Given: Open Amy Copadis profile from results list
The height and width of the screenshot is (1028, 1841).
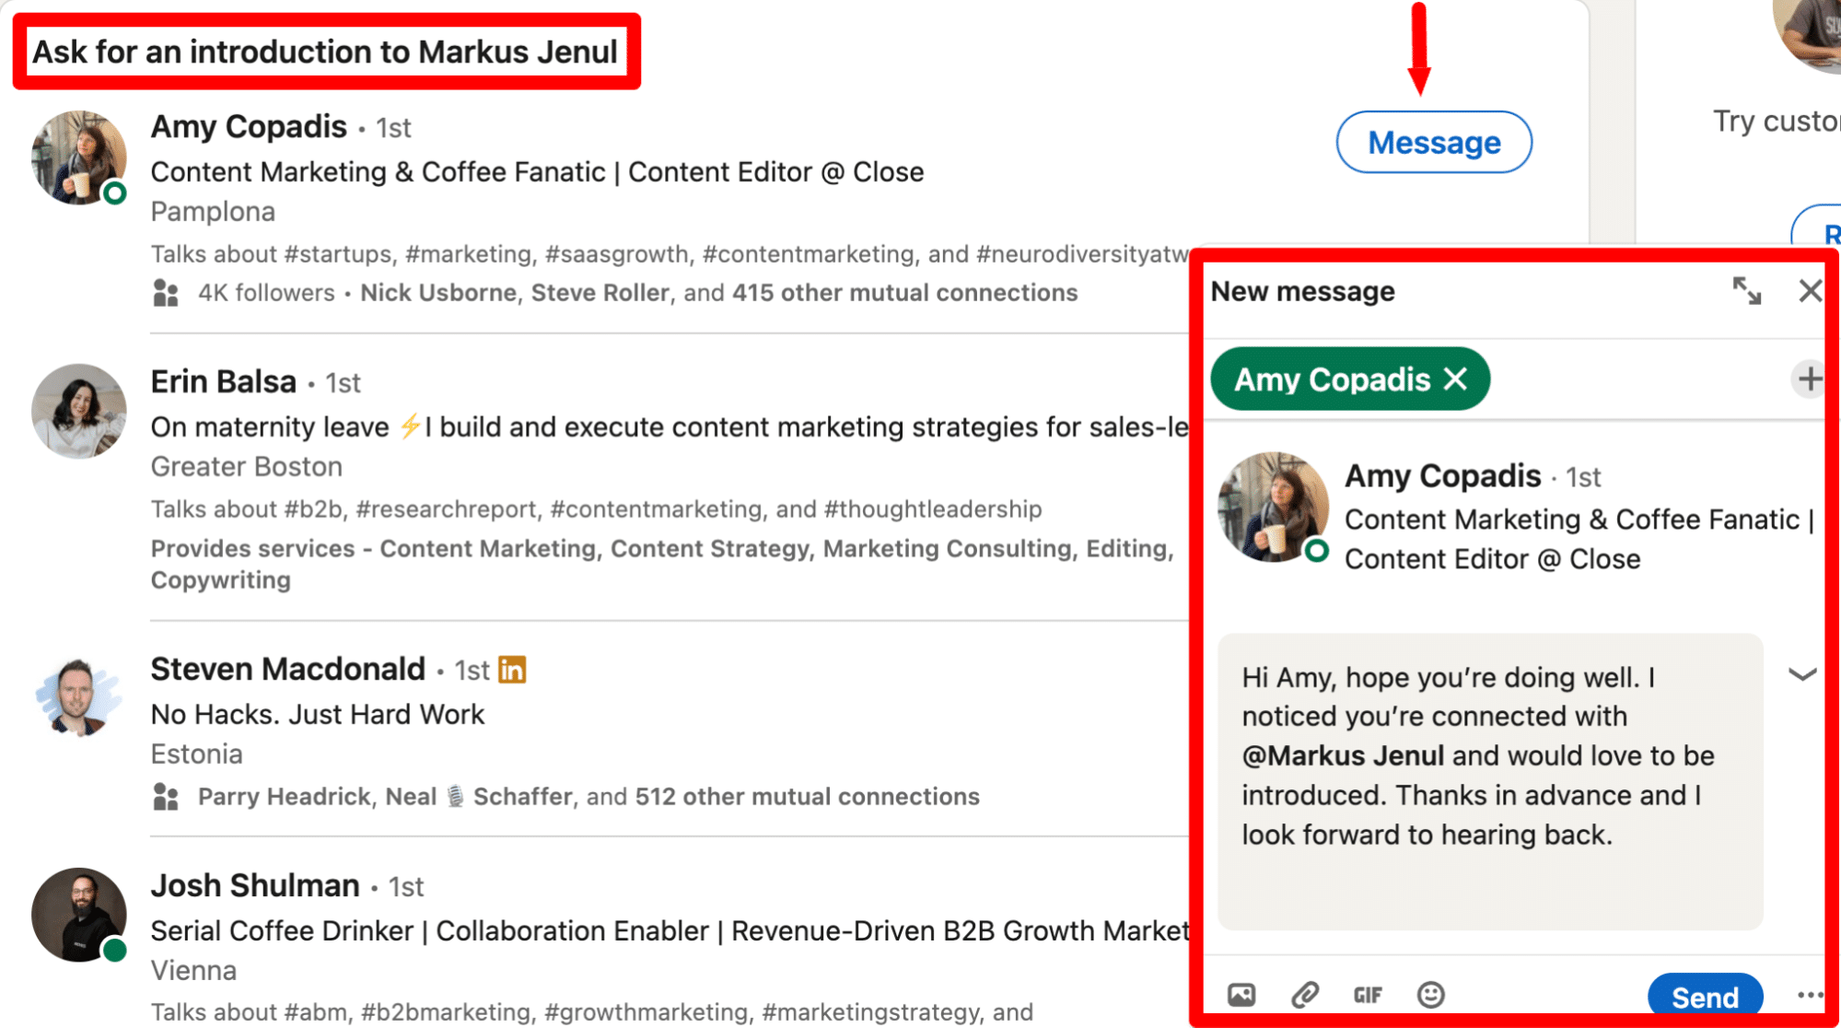Looking at the screenshot, I should pos(249,126).
